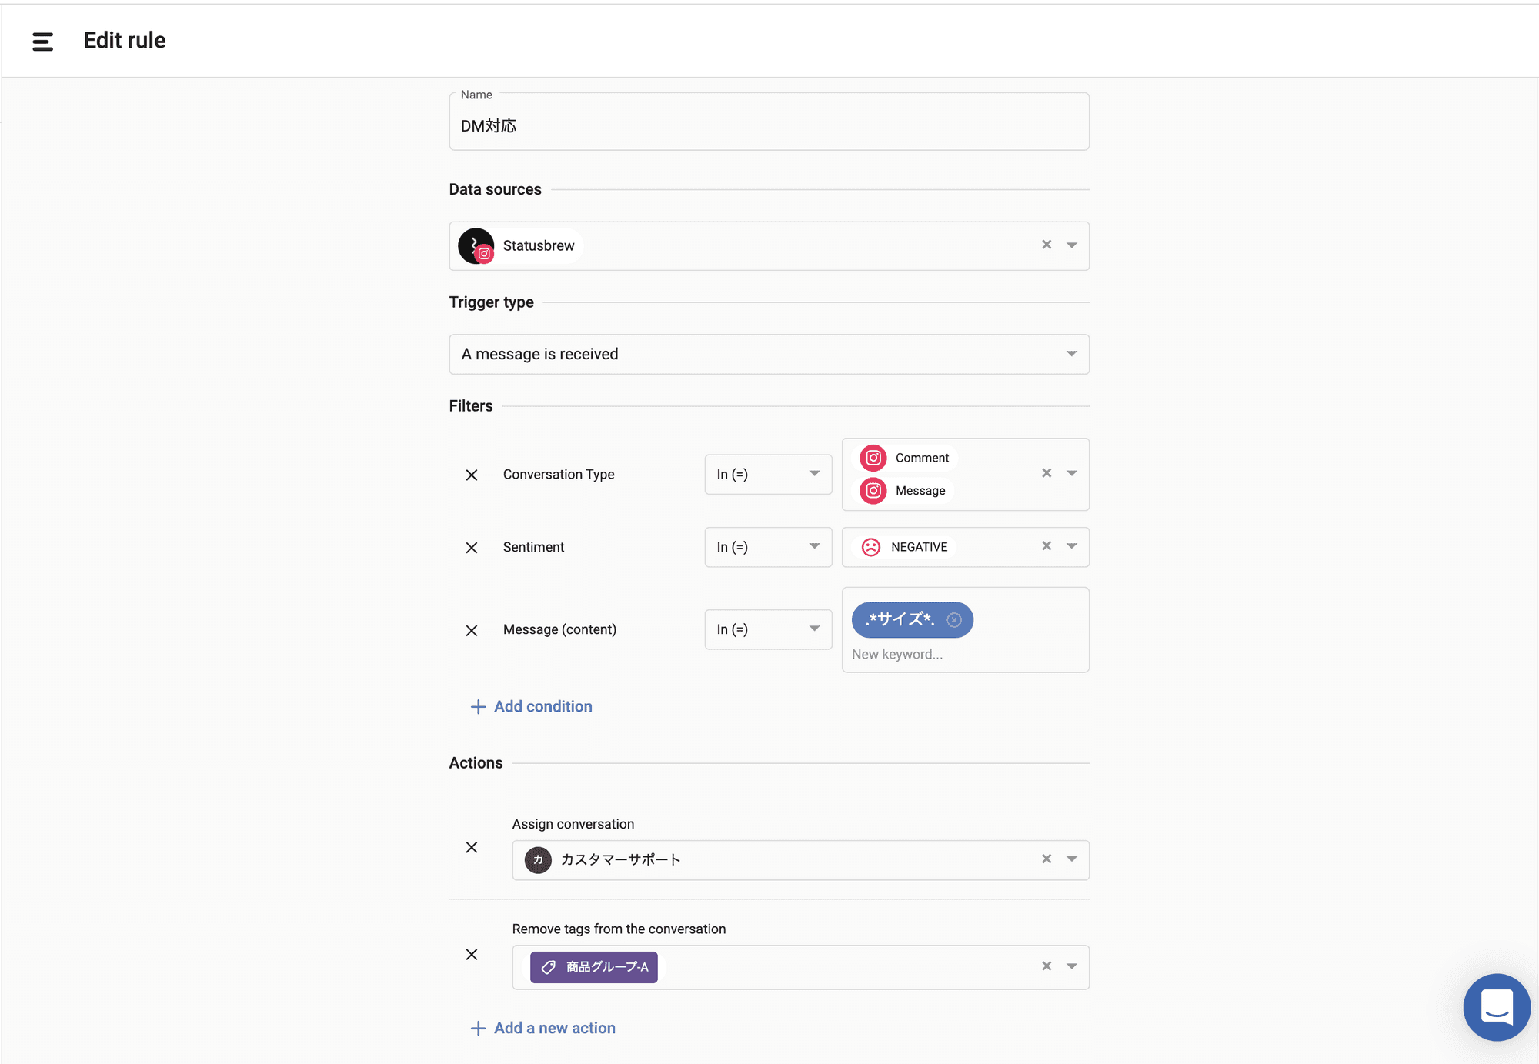Viewport: 1539px width, 1064px height.
Task: Remove the Message (content) filter row
Action: click(472, 630)
